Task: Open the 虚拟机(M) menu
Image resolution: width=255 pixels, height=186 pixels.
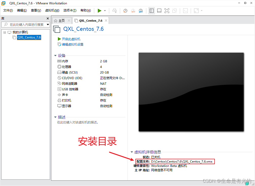Action: point(52,10)
